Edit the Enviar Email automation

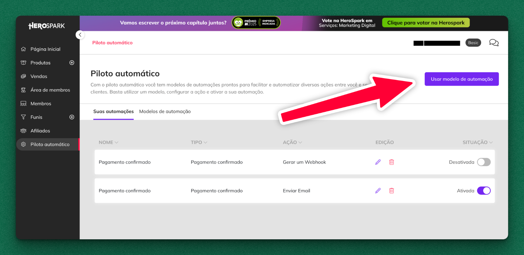tap(378, 191)
